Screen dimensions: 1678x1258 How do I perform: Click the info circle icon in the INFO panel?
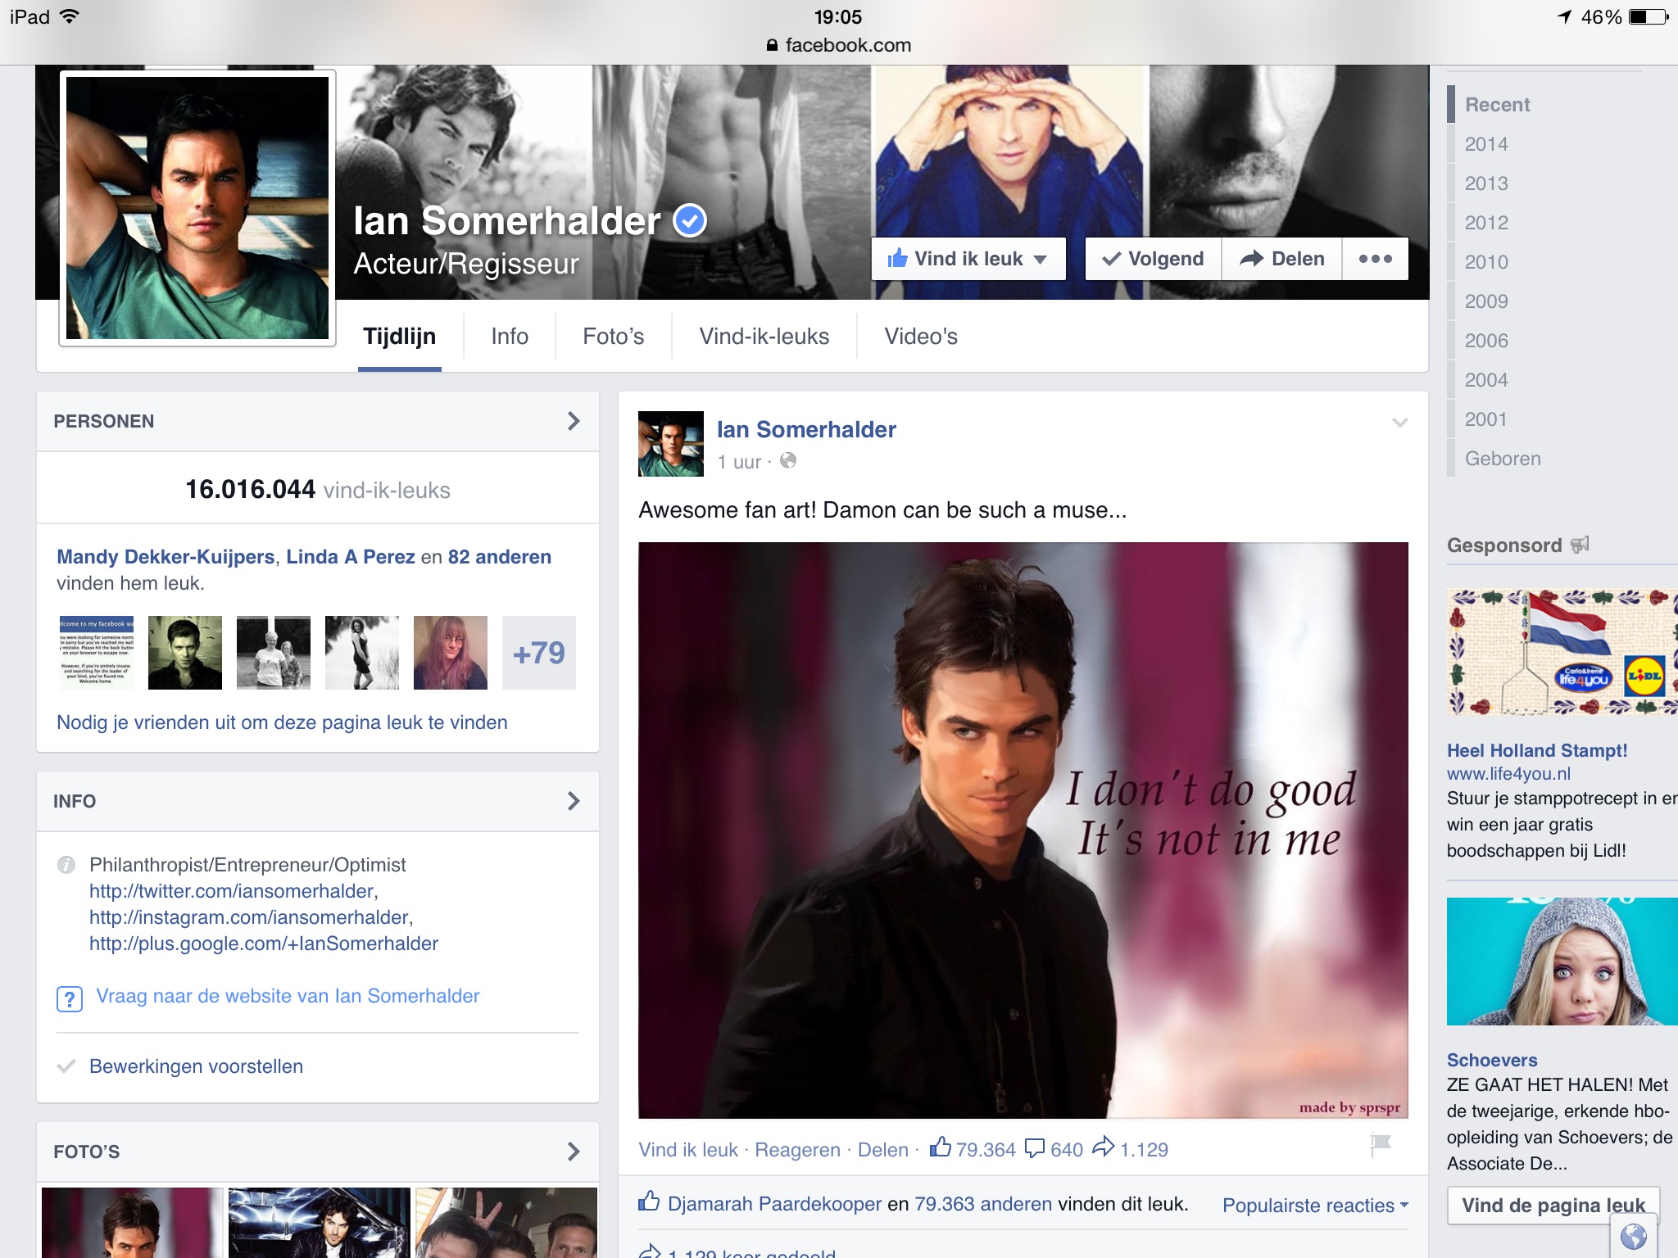coord(66,865)
